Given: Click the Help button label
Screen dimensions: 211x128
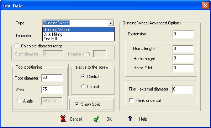Looking at the screenshot, I should 143,119.
